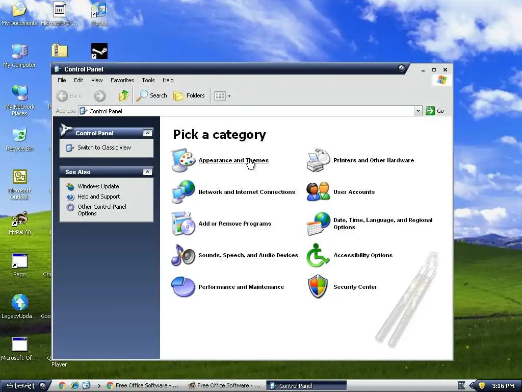The image size is (522, 392).
Task: Open the Favorites menu
Action: (x=122, y=80)
